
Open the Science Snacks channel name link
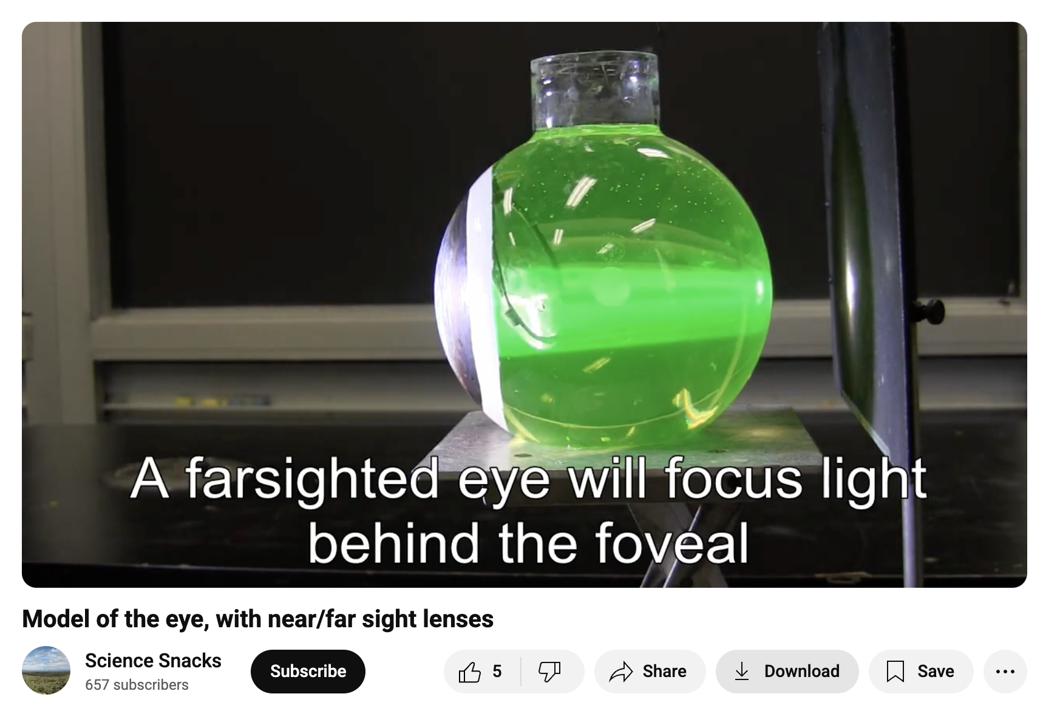point(153,661)
